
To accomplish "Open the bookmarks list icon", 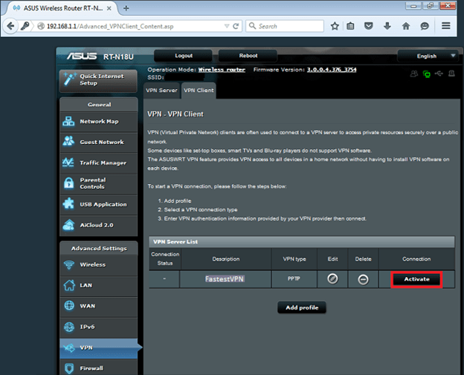I will click(350, 26).
